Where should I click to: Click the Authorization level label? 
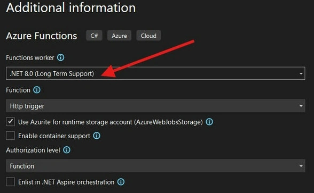33,150
